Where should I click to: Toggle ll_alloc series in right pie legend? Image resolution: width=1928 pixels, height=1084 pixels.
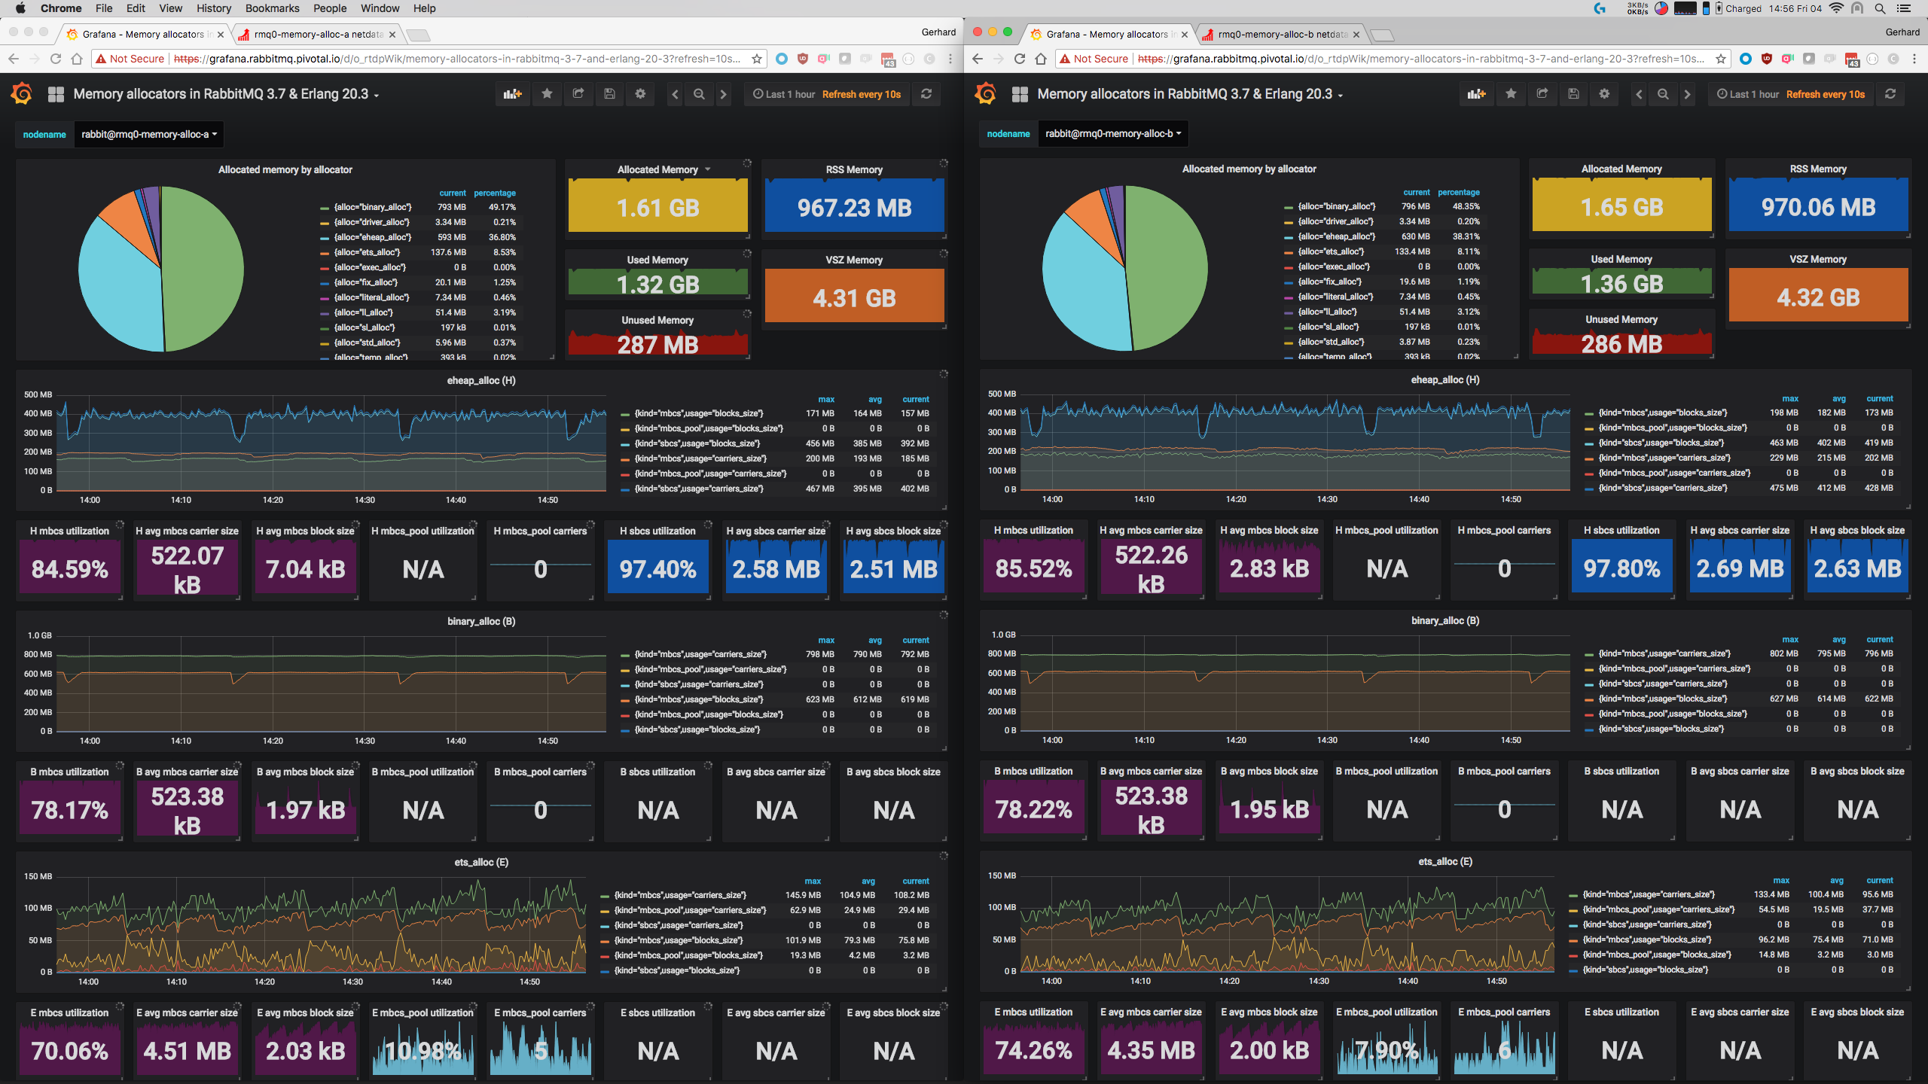click(1327, 312)
